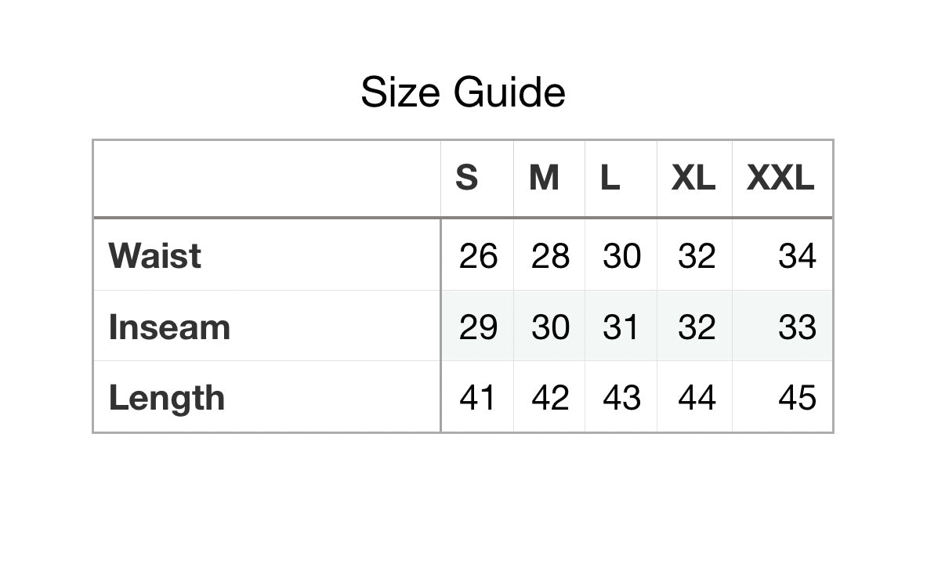This screenshot has width=945, height=571.
Task: Select the Length value 42 cell
Action: point(550,397)
